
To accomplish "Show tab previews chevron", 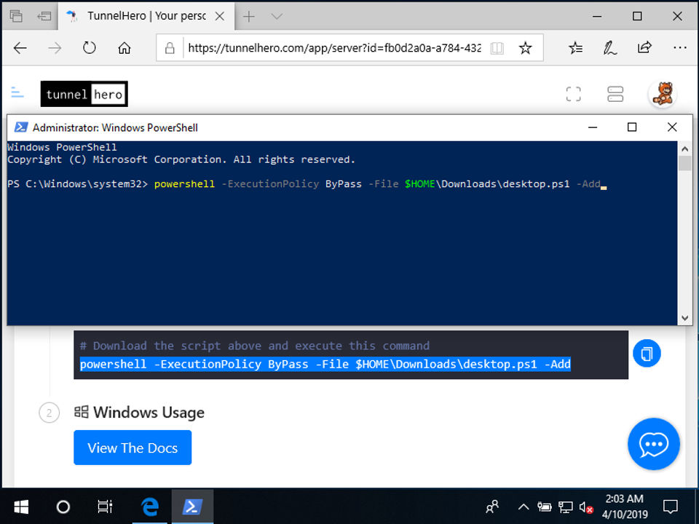I will click(x=277, y=17).
